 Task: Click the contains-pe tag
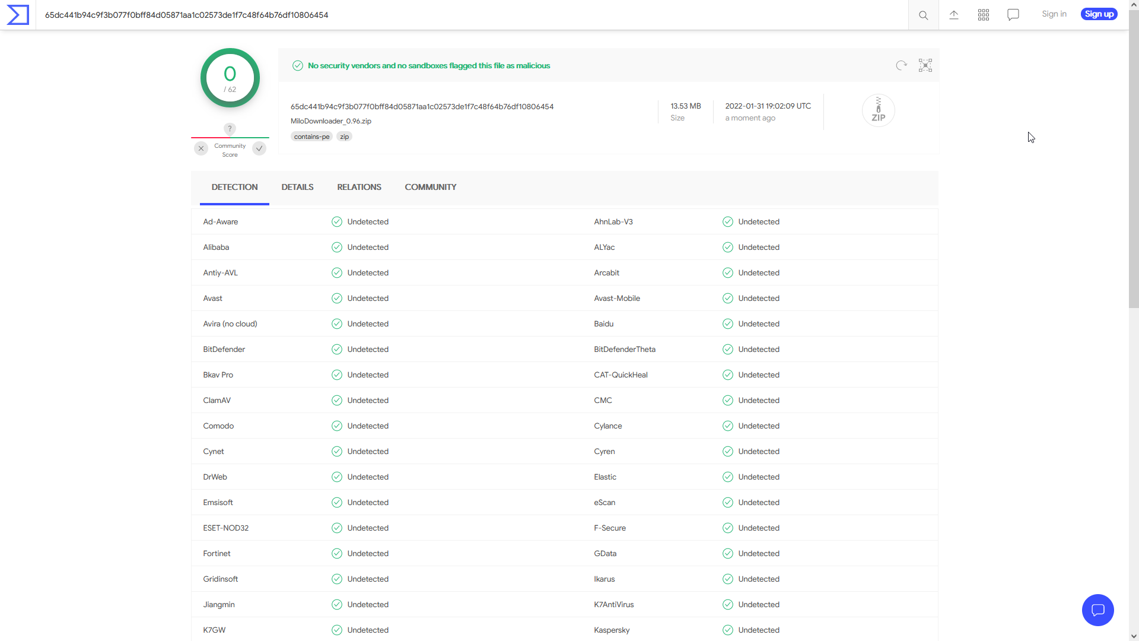coord(311,137)
